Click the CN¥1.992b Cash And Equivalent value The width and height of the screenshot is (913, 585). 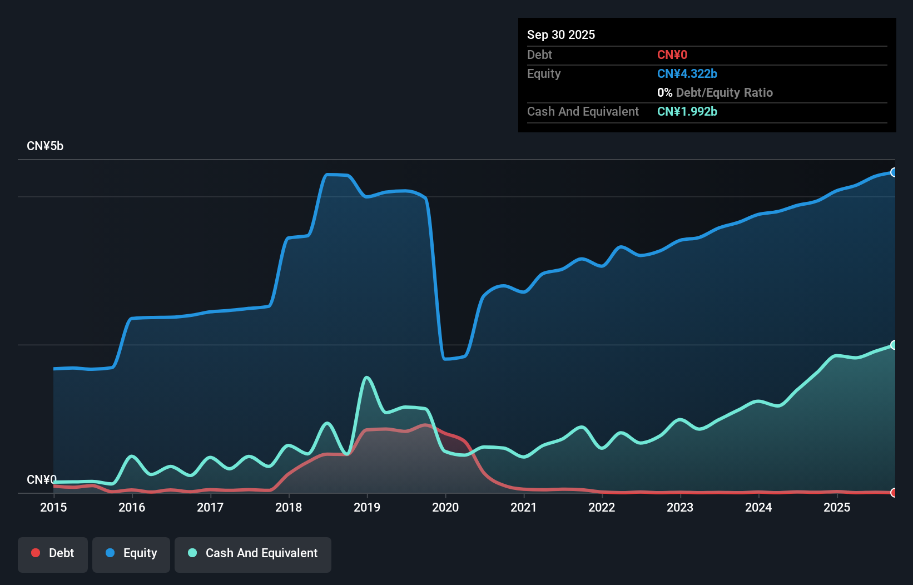[x=687, y=111]
